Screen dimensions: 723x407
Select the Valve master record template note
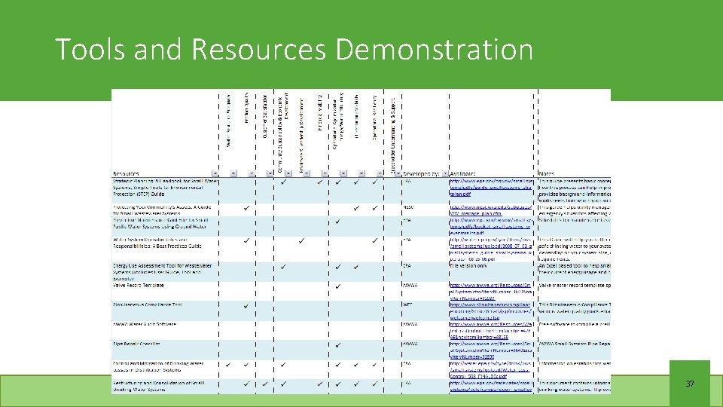[x=575, y=286]
